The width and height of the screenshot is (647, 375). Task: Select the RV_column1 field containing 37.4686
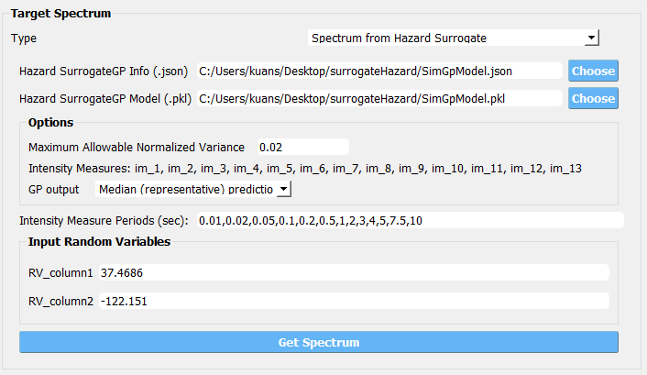tap(354, 272)
